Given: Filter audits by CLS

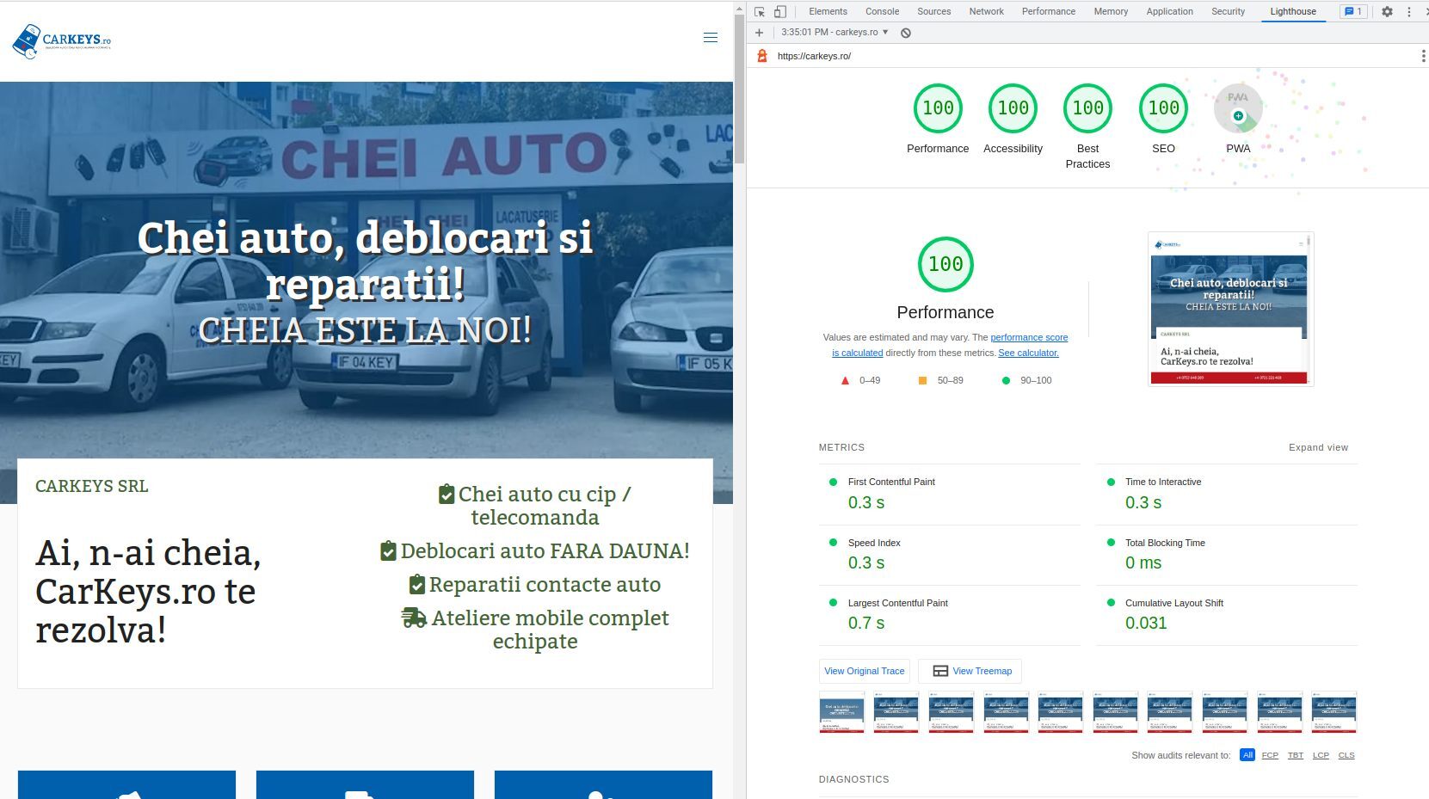Looking at the screenshot, I should tap(1346, 755).
